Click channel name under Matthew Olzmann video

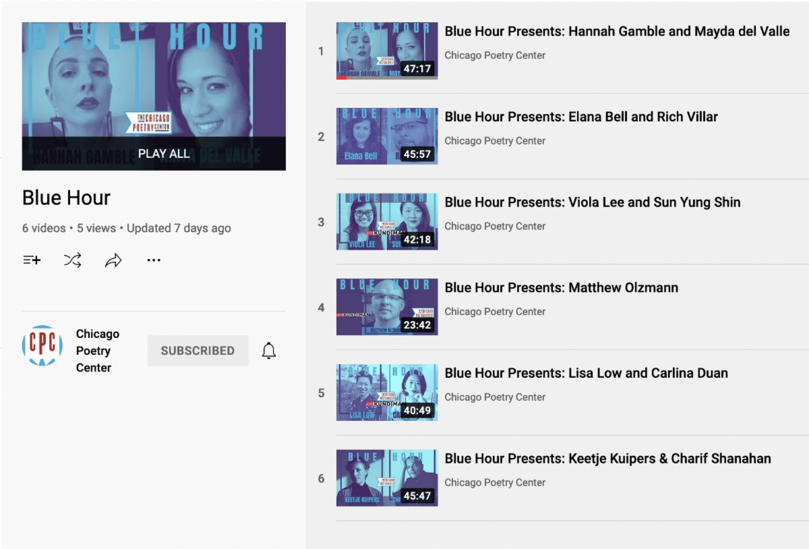(x=495, y=312)
